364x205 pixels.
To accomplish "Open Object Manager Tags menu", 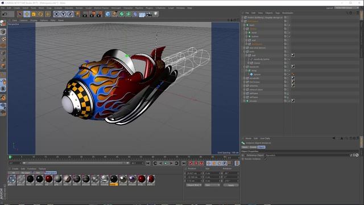I will click(278, 13).
